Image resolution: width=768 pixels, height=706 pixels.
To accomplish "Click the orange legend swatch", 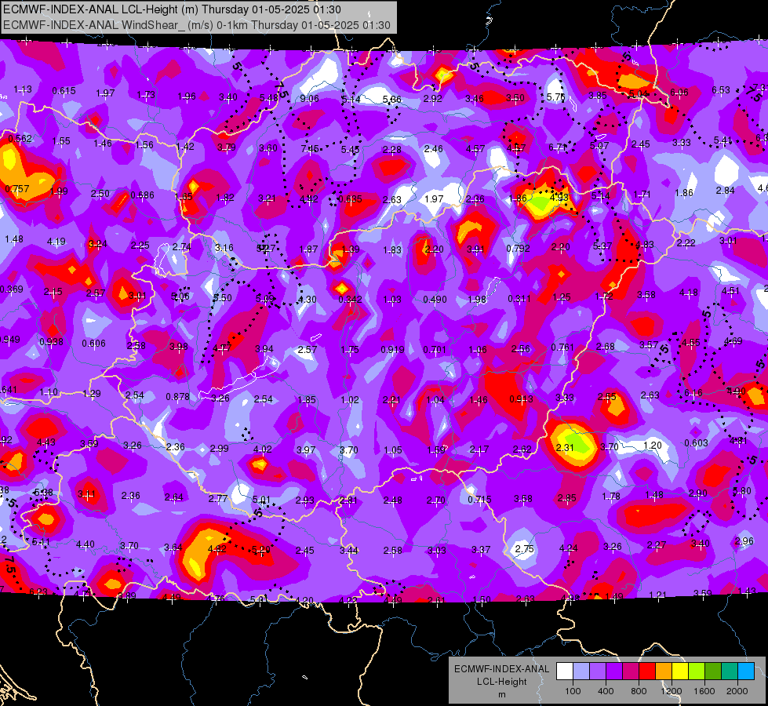I will [664, 671].
